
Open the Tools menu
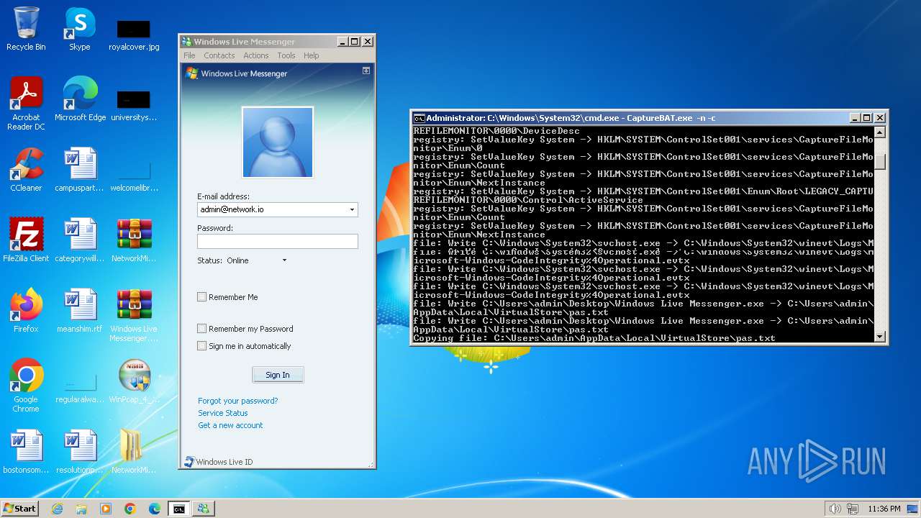click(x=286, y=55)
